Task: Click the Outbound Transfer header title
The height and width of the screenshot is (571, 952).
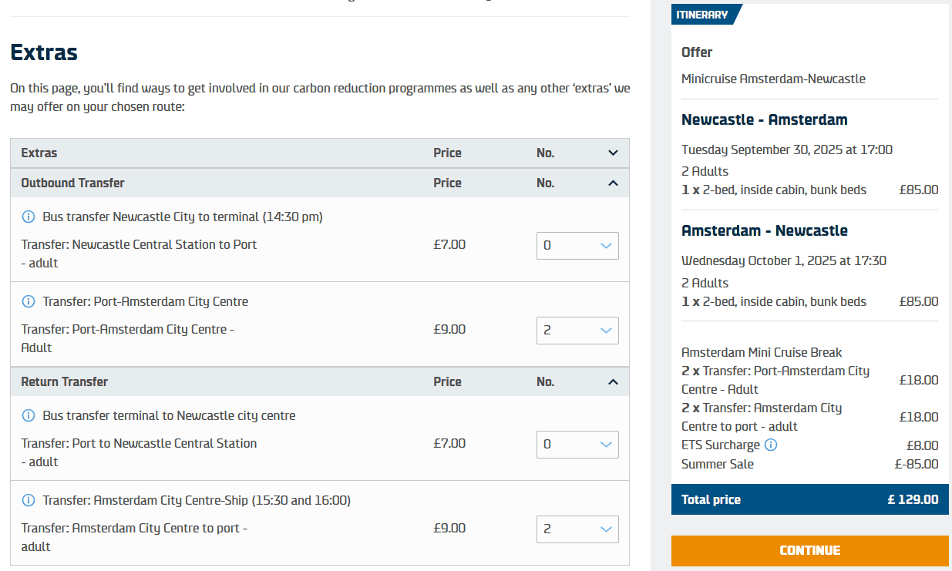Action: click(x=72, y=183)
